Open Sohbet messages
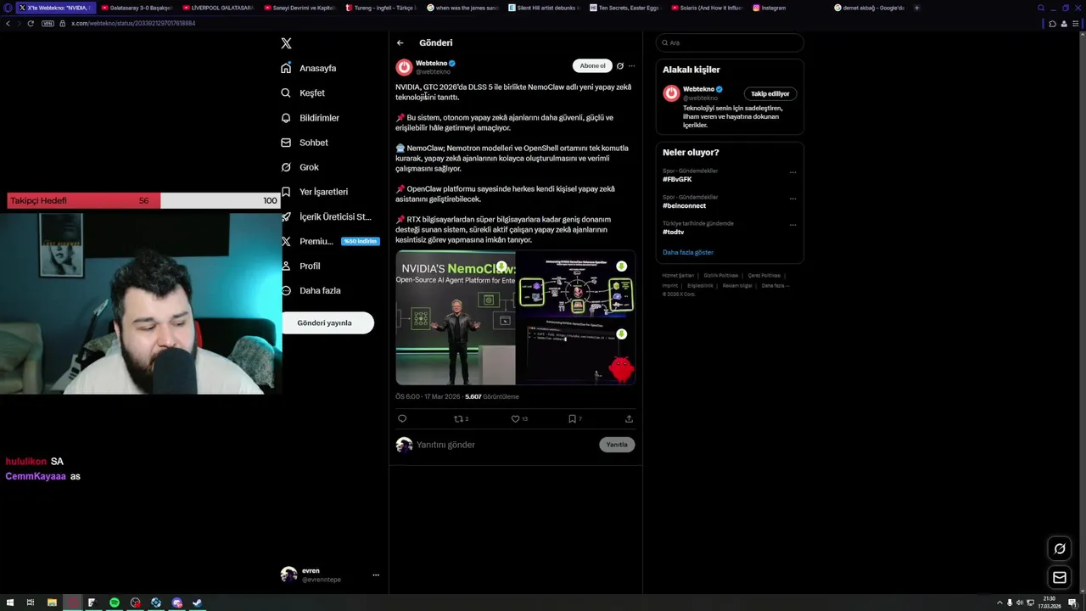 pyautogui.click(x=305, y=143)
